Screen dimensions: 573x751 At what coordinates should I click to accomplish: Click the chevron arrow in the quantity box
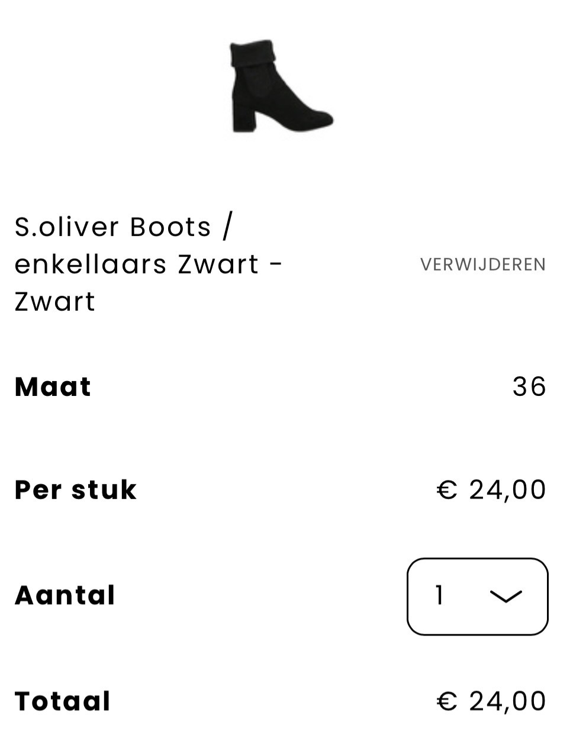pyautogui.click(x=506, y=597)
